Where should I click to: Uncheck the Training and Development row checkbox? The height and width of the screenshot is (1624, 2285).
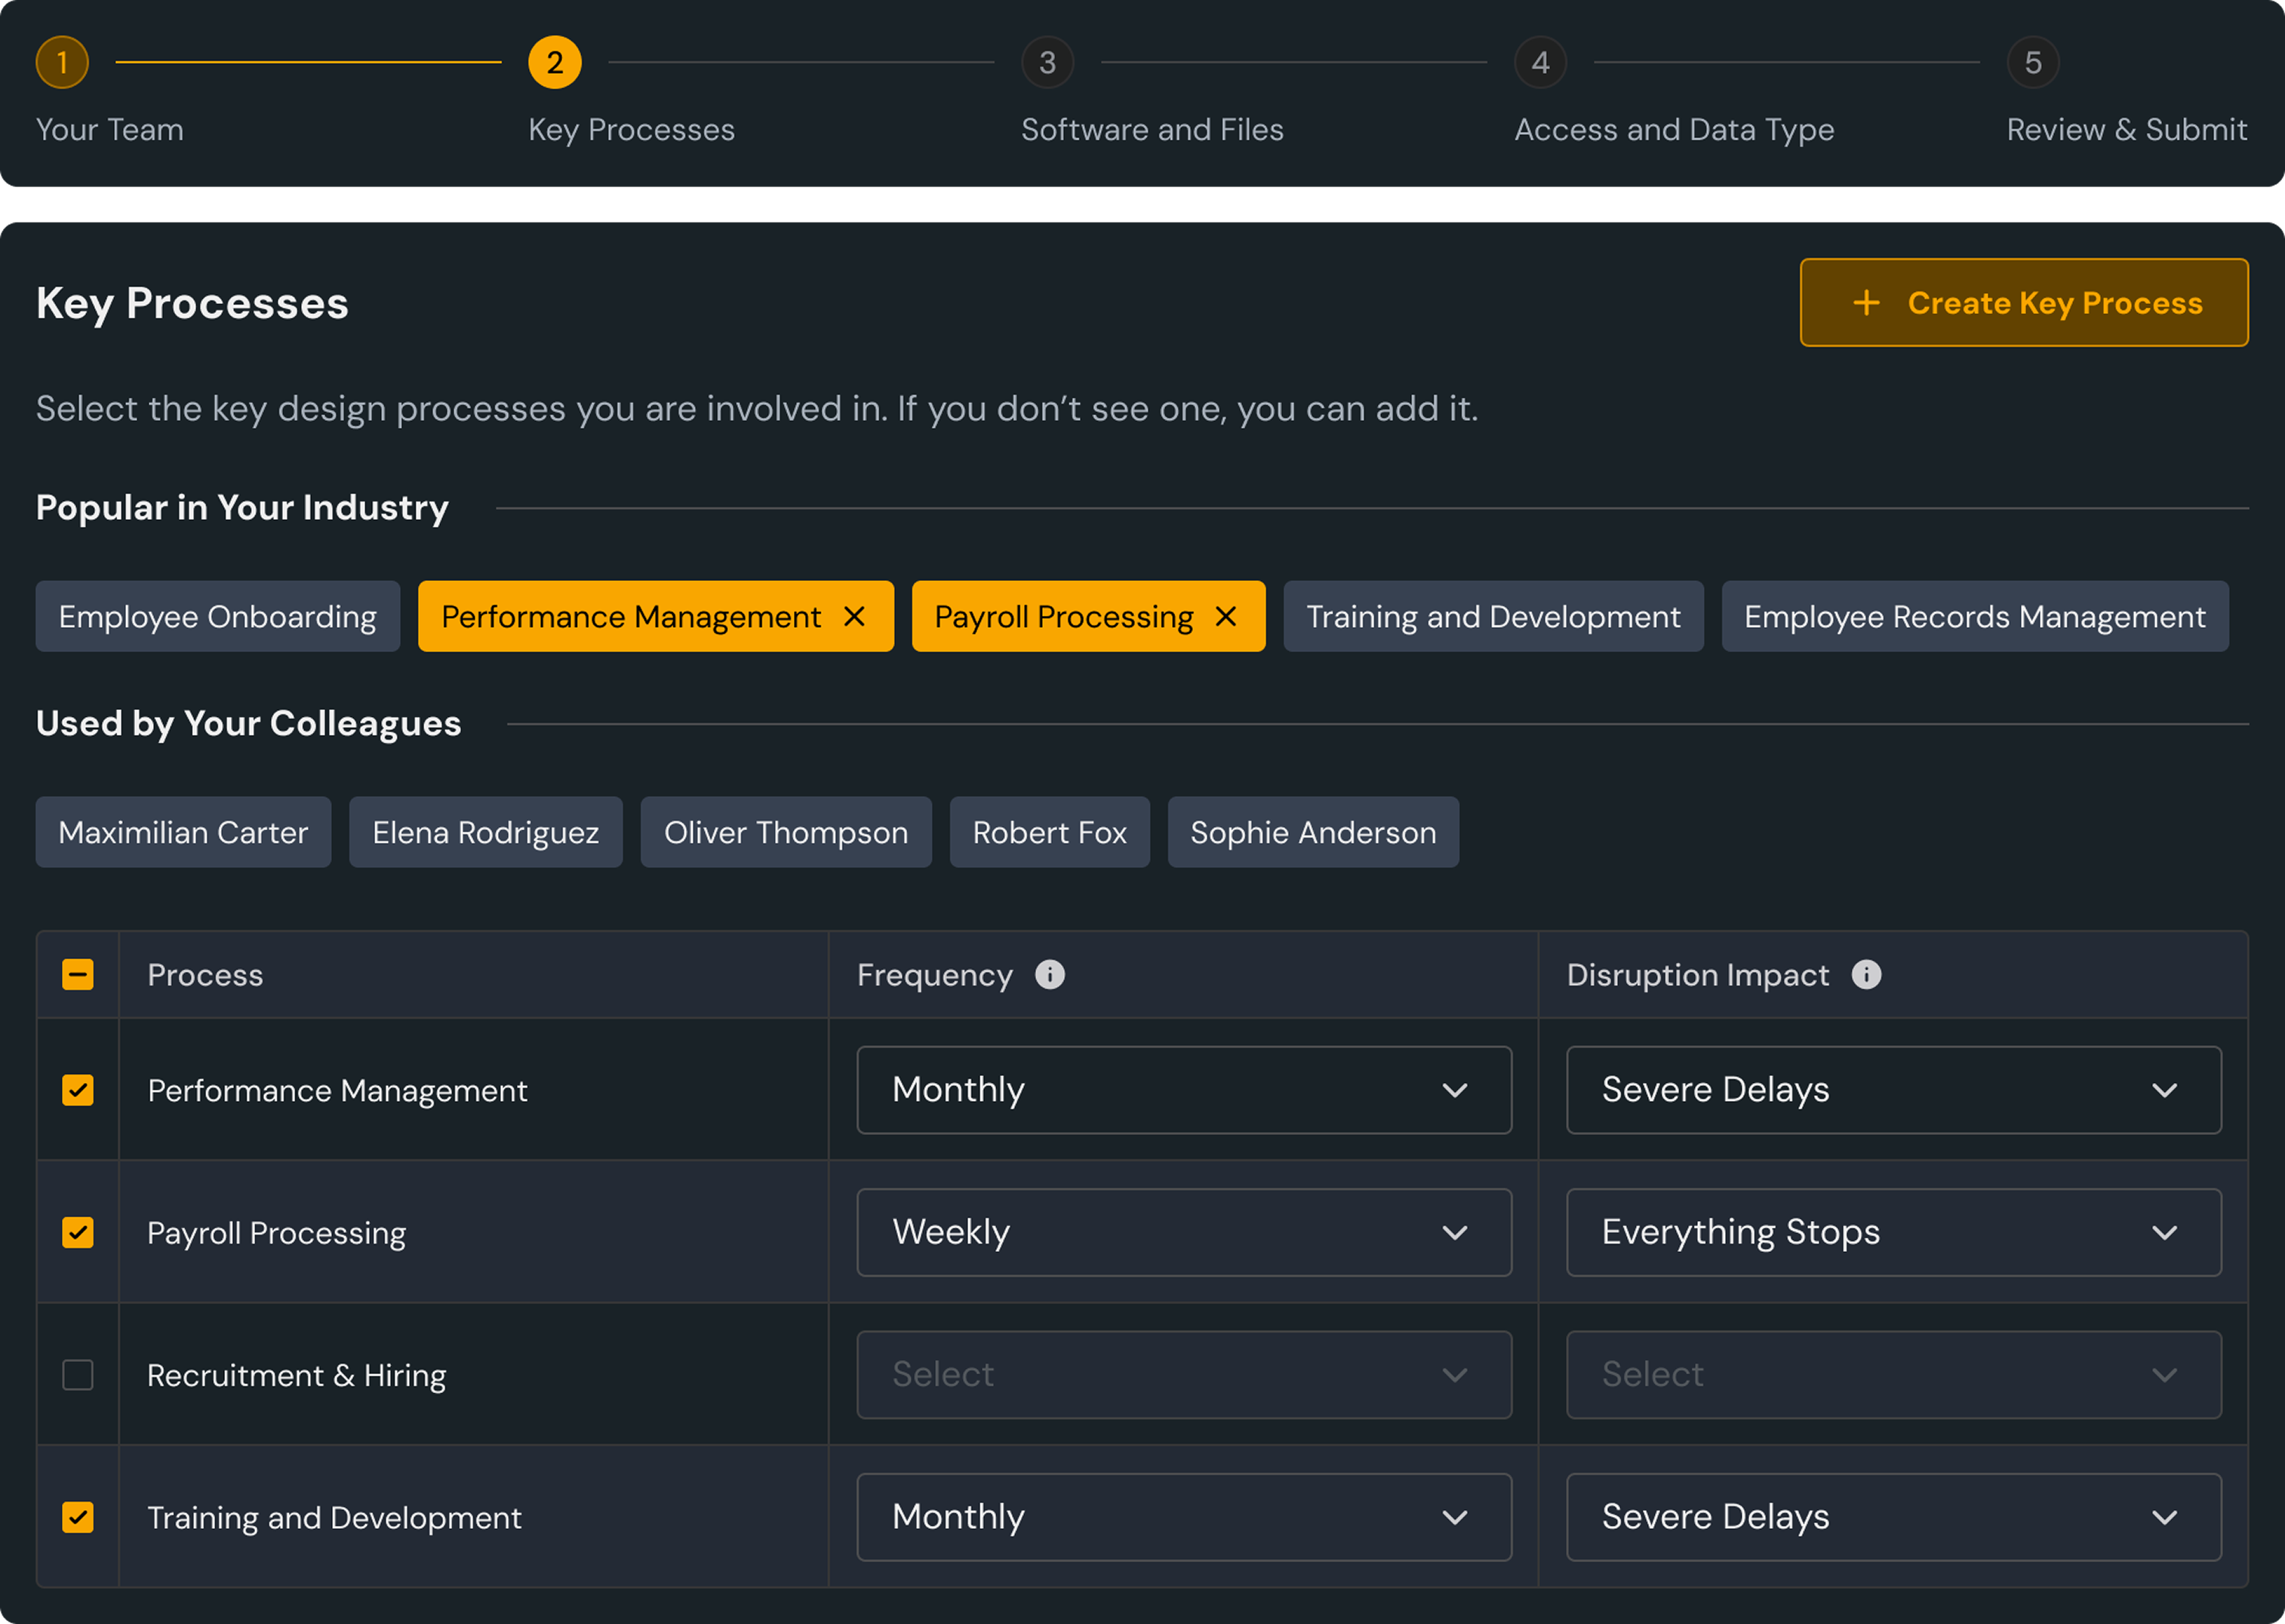click(x=78, y=1517)
